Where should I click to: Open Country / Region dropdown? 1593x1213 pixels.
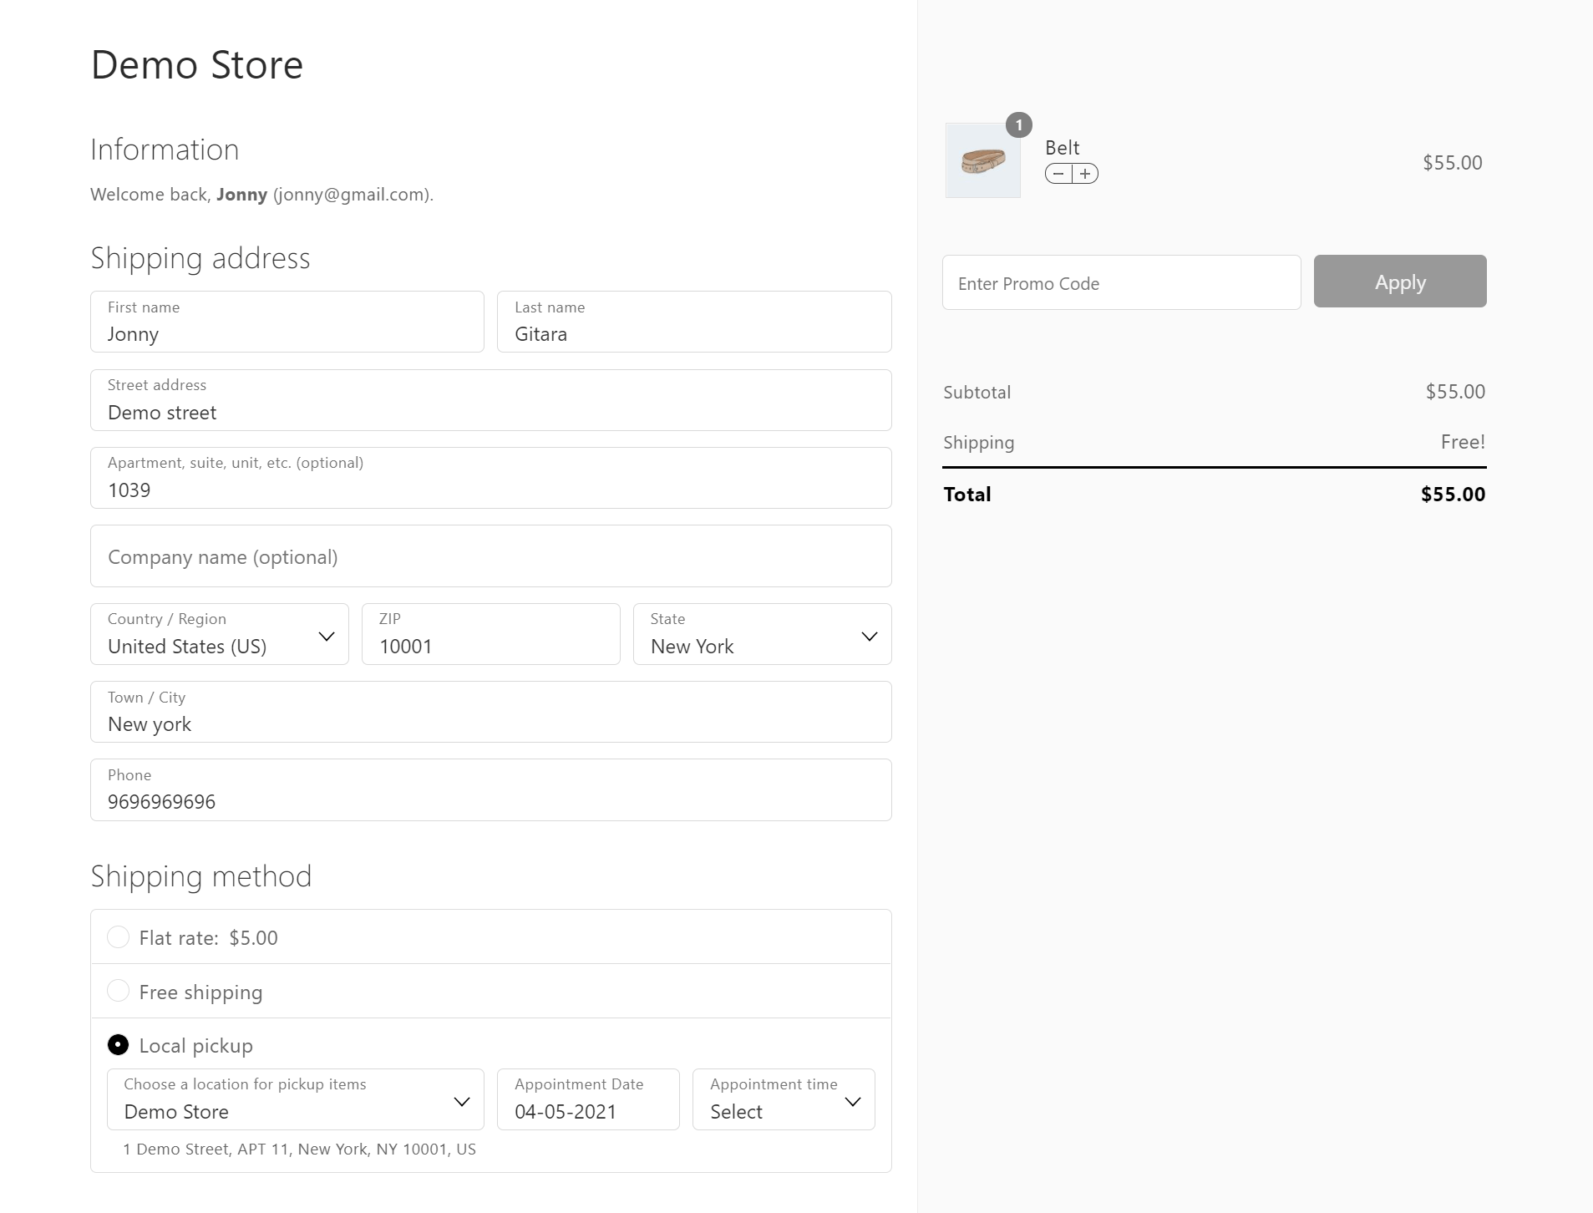pos(219,634)
